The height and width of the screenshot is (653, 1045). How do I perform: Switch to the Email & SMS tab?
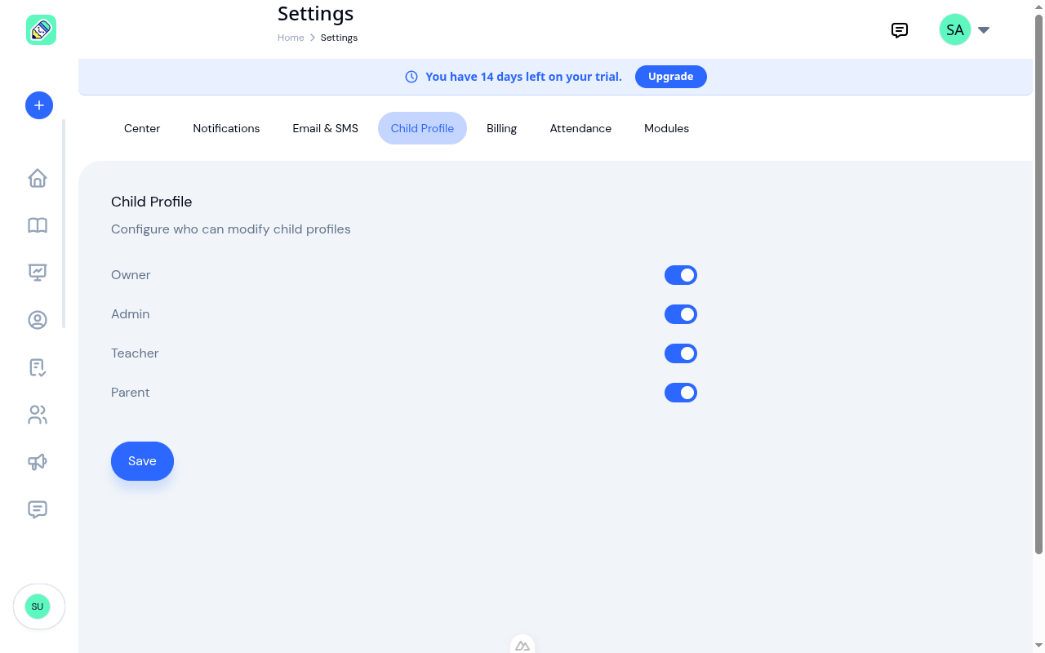point(326,128)
